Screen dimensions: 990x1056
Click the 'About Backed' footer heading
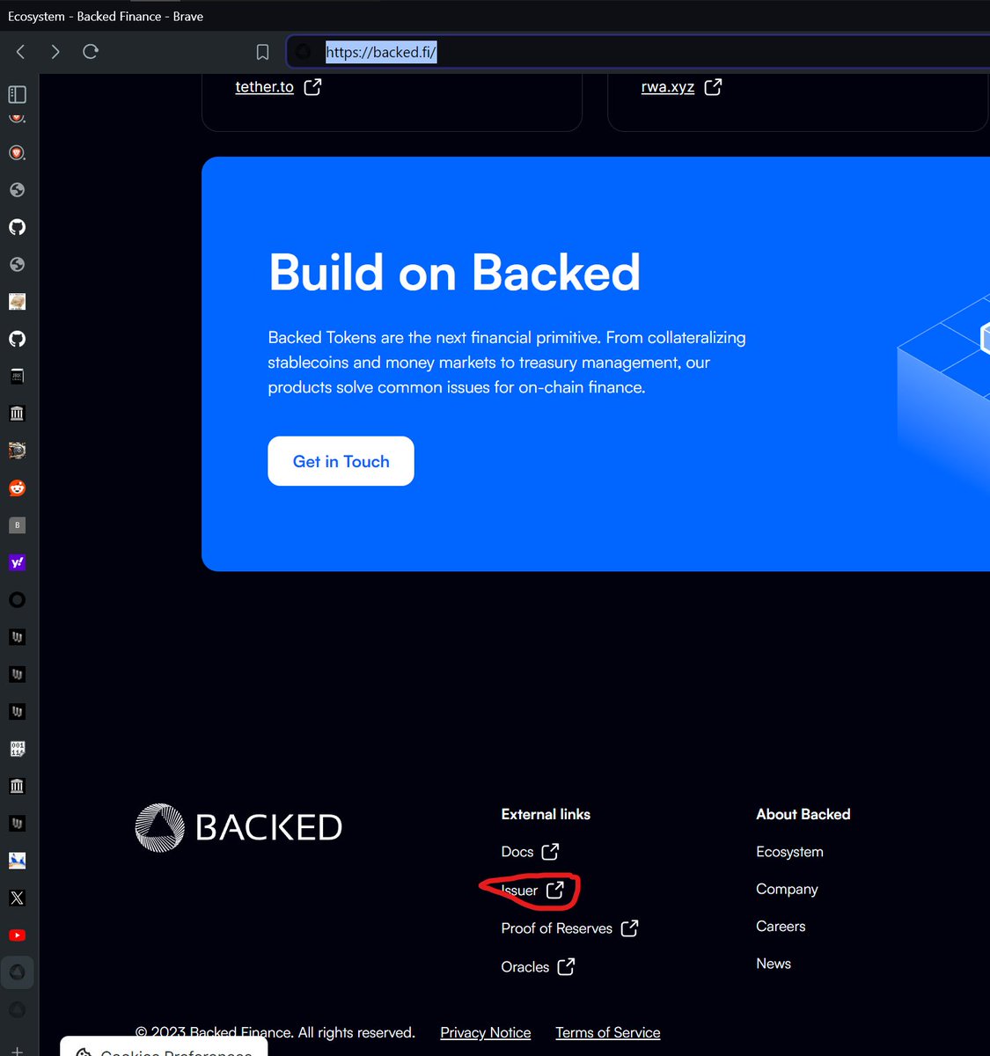[x=803, y=814]
